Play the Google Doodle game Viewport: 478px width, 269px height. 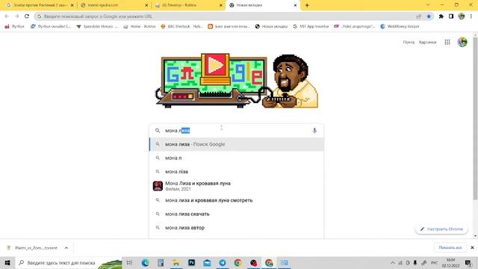click(216, 65)
